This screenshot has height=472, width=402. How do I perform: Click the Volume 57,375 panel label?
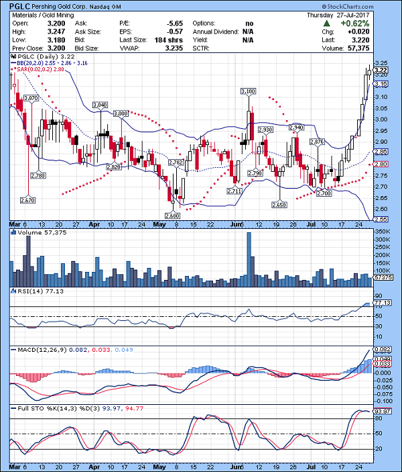pos(42,232)
